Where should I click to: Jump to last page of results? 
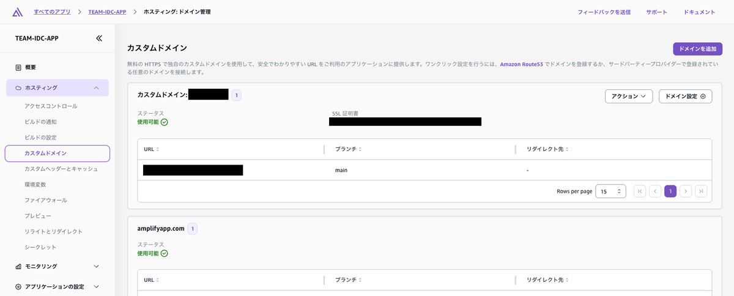pos(701,191)
